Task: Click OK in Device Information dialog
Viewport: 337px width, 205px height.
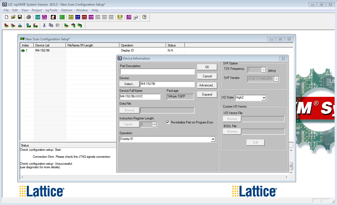Action: coord(207,67)
